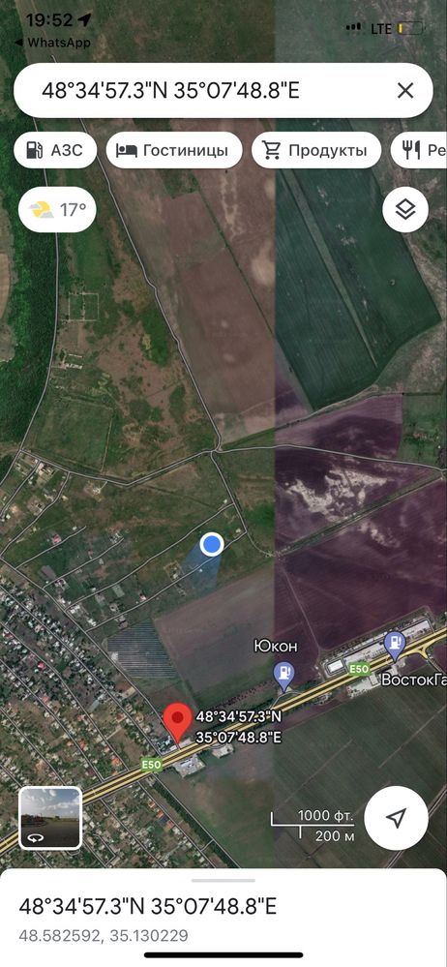
Task: Tap the E50 road label near the pin
Action: (152, 764)
